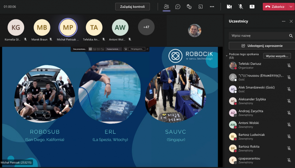Image resolution: width=295 pixels, height=168 pixels.
Task: Open the participants panel icon
Action: pyautogui.click(x=167, y=7)
